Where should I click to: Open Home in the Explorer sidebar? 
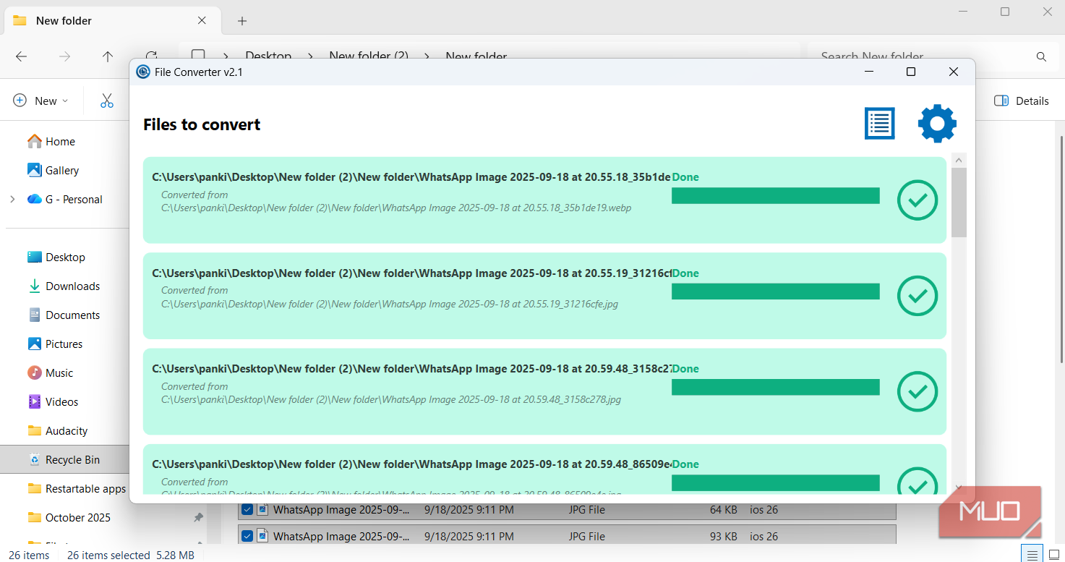click(x=51, y=142)
